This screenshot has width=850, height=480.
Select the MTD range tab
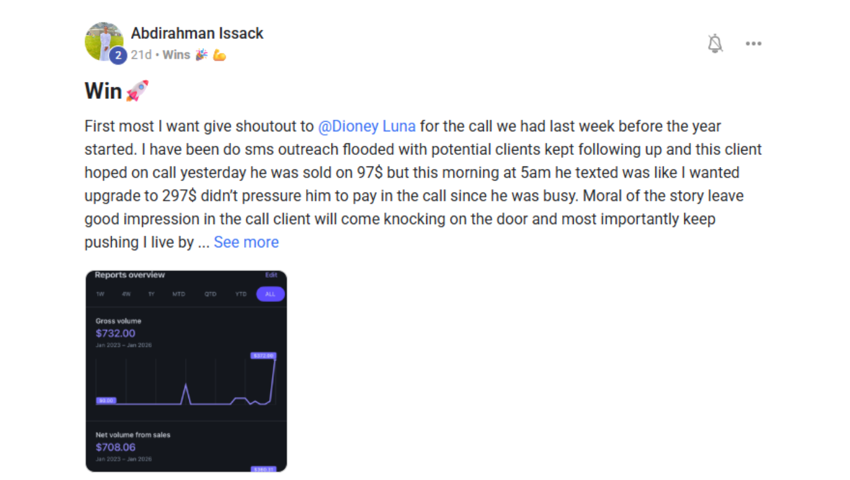coord(178,294)
